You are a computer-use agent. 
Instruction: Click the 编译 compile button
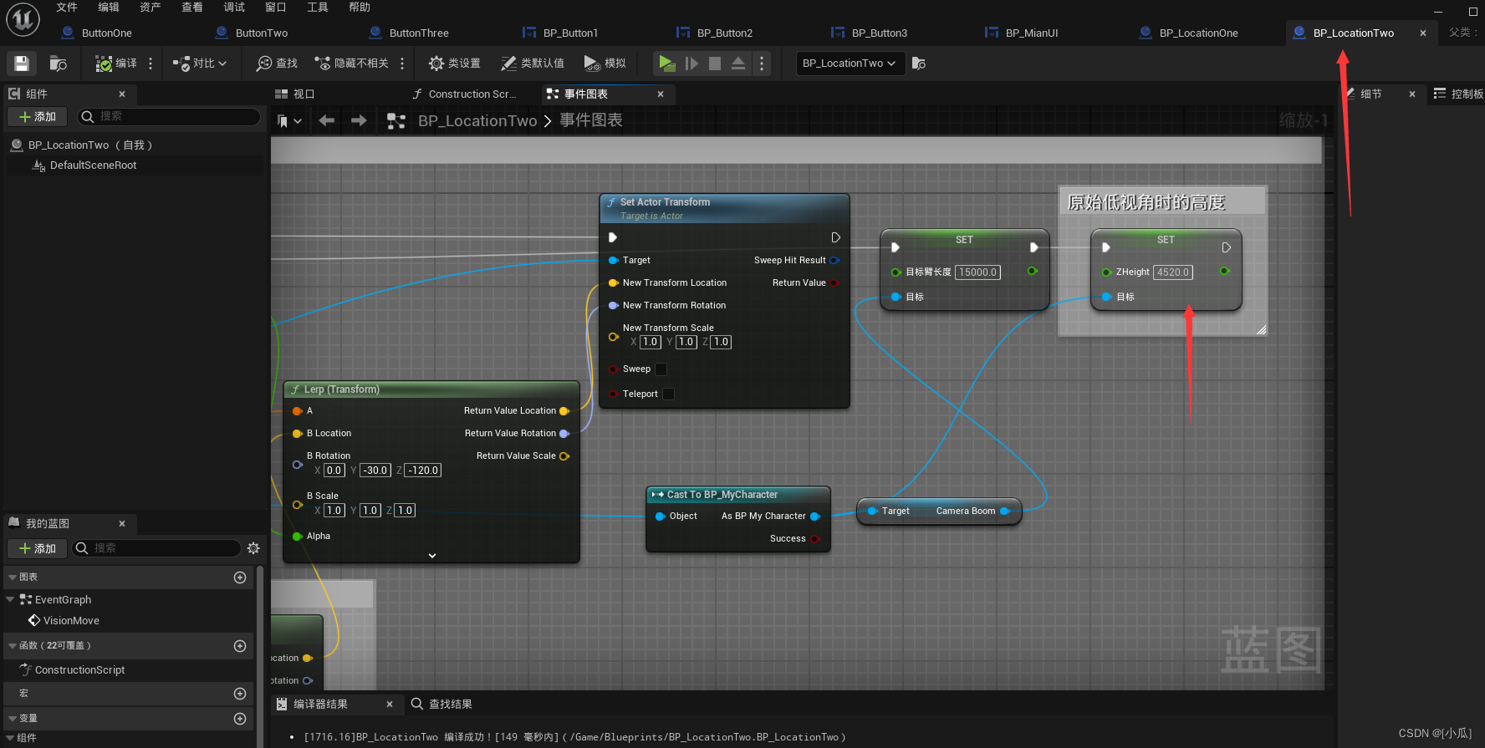click(116, 64)
